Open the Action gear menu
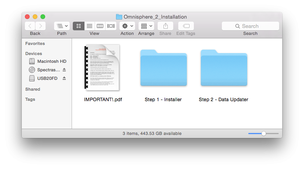 coord(127,26)
